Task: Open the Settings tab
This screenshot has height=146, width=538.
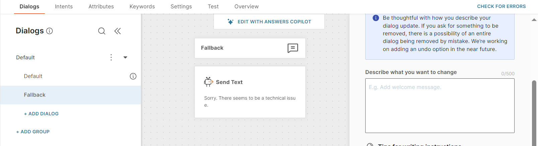Action: pos(181,7)
